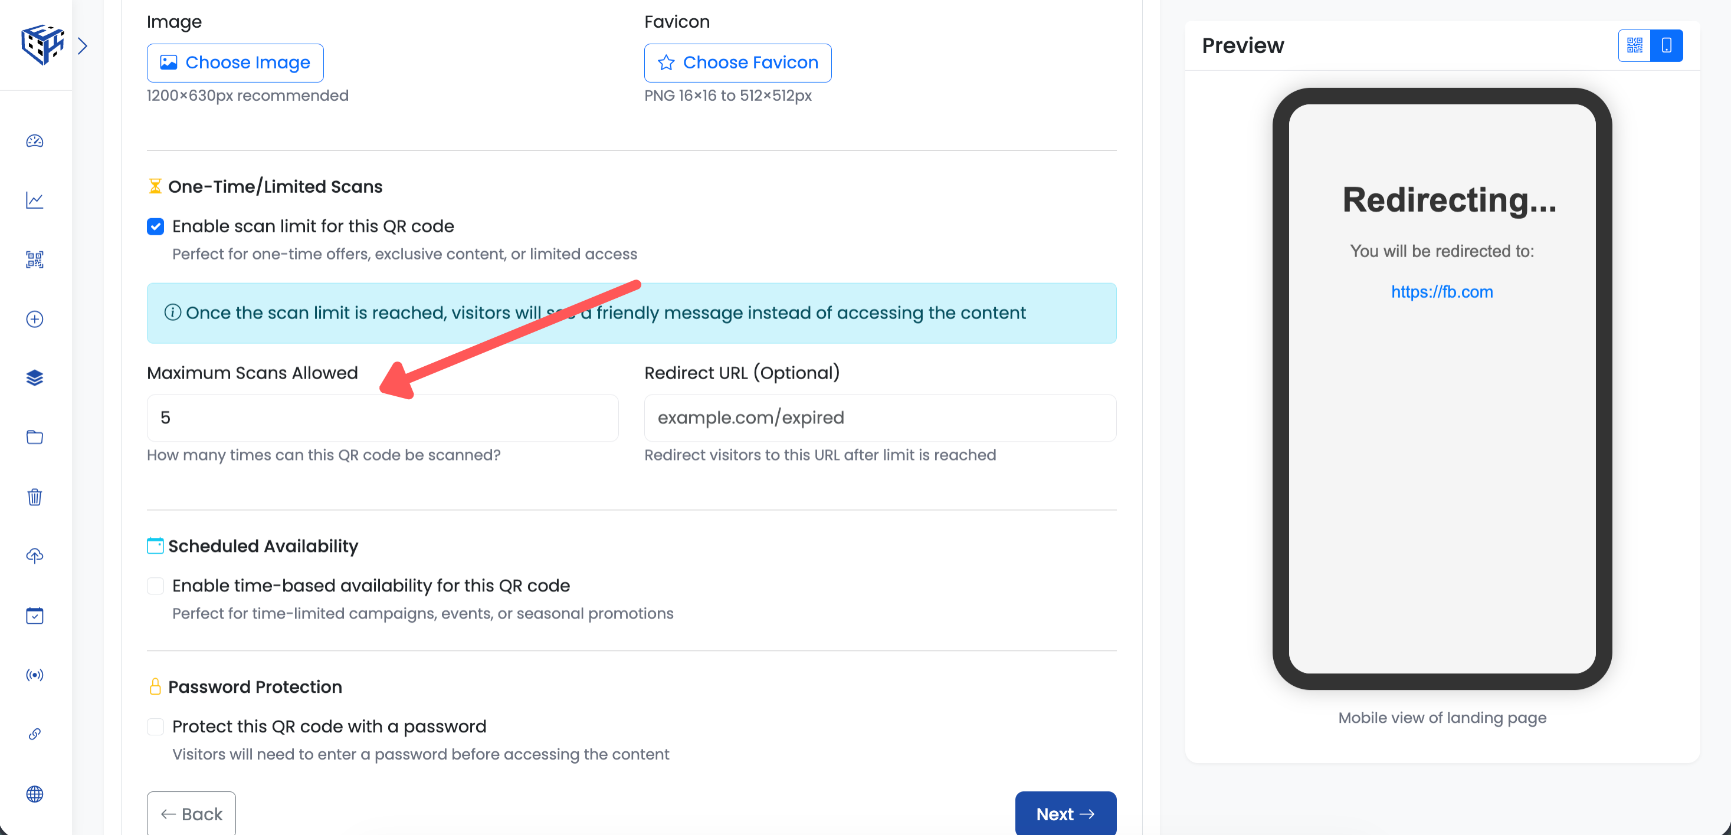Click the Redirect URL optional field

[x=880, y=418]
